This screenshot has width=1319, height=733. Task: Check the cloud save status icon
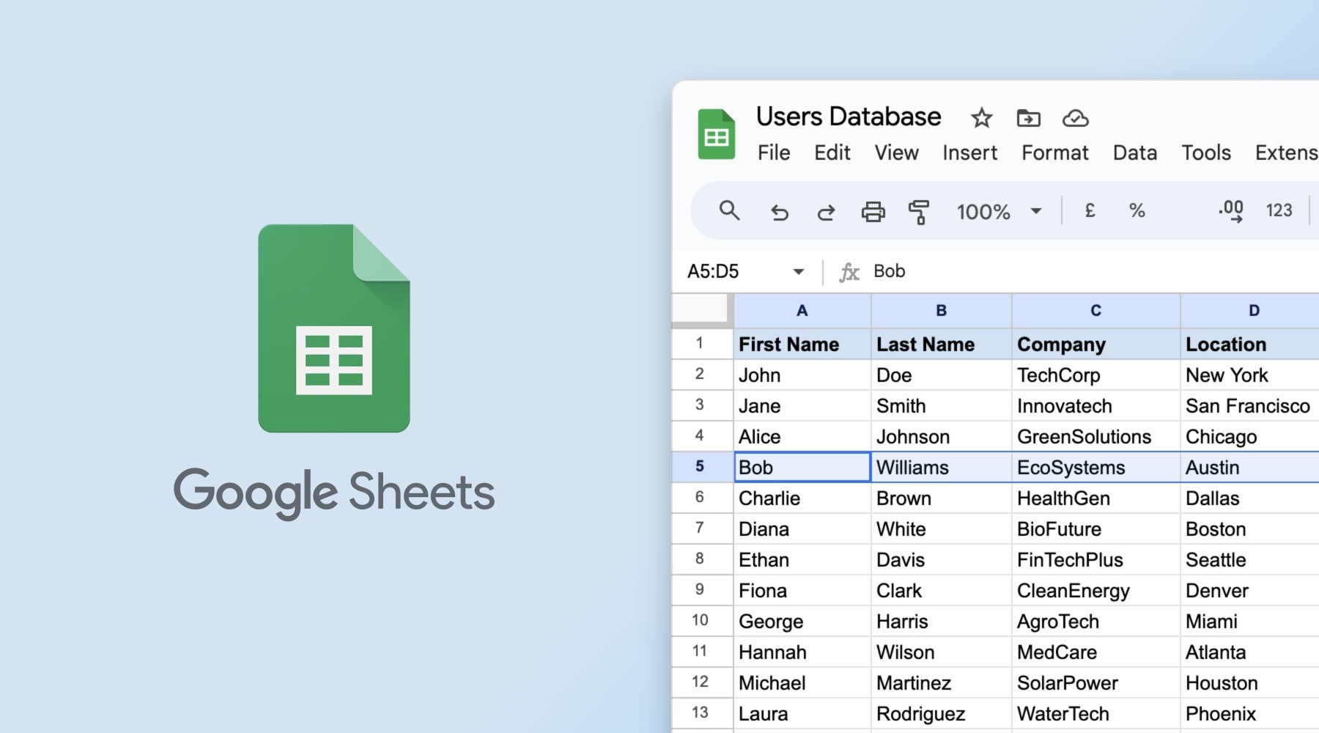[1075, 118]
